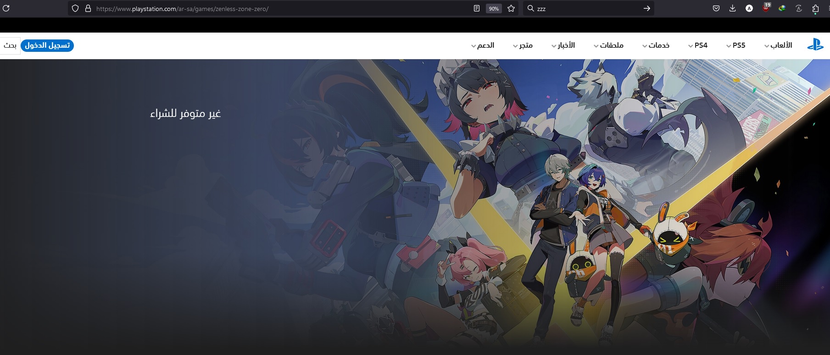
Task: Click the تسجيل الدخول sign-in button
Action: click(47, 45)
